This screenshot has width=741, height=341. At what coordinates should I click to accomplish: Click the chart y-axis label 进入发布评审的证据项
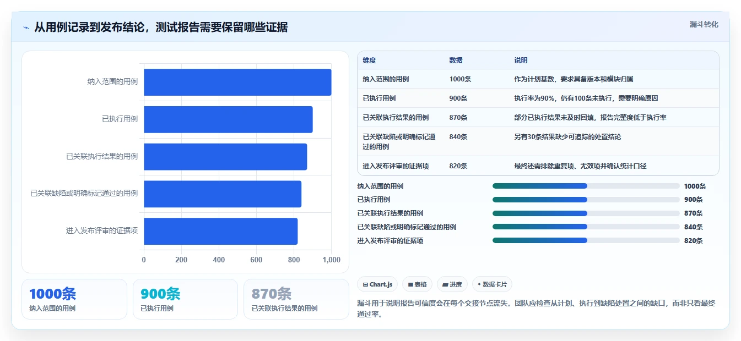click(x=102, y=231)
